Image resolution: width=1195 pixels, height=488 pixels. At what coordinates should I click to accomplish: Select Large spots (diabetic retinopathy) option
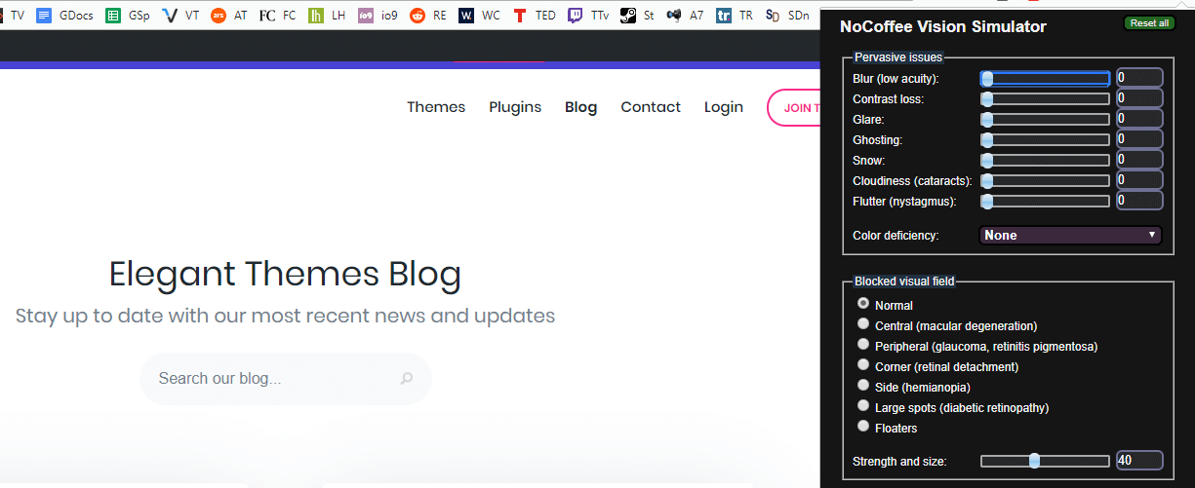click(x=862, y=406)
